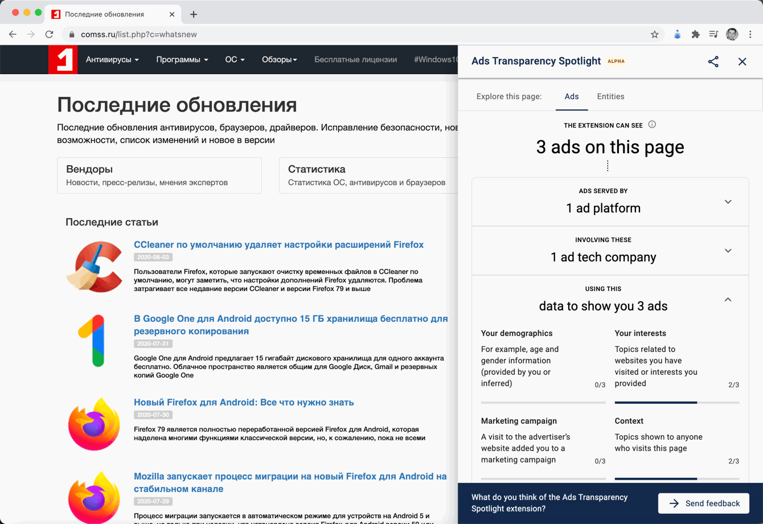The image size is (763, 524).
Task: Click the comss.ru logo in the site header
Action: [63, 59]
